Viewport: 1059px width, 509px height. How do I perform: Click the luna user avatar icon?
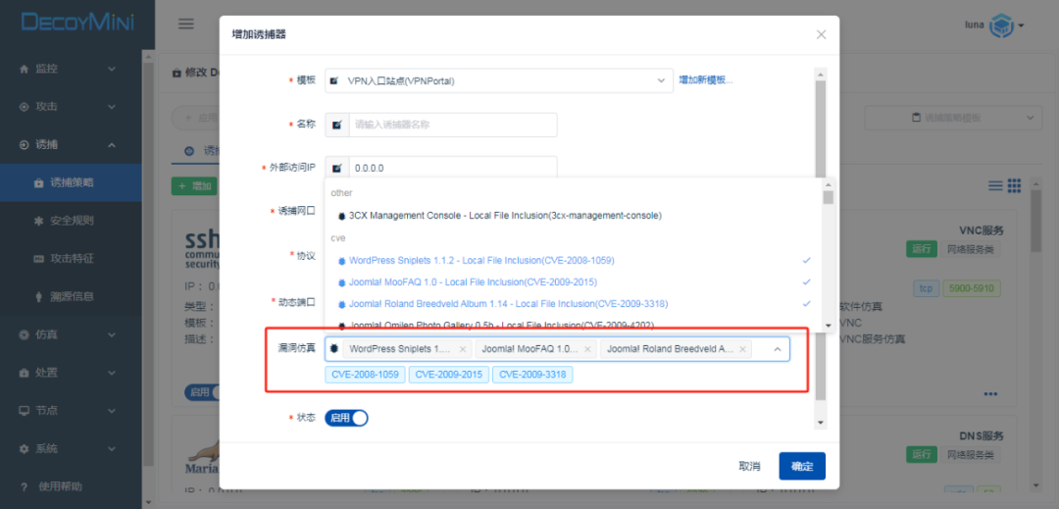[1001, 25]
